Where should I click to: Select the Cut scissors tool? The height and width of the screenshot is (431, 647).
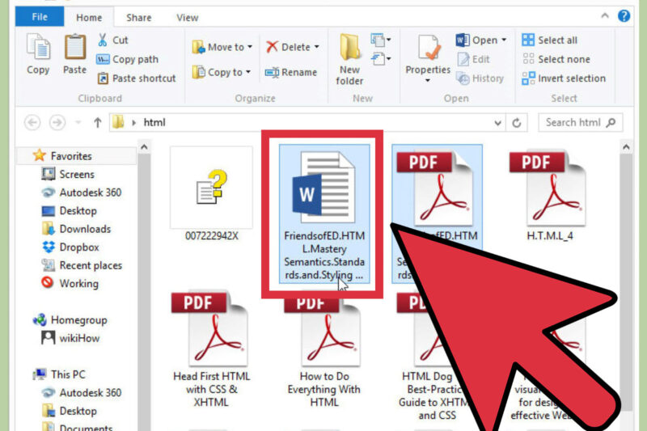tap(104, 40)
